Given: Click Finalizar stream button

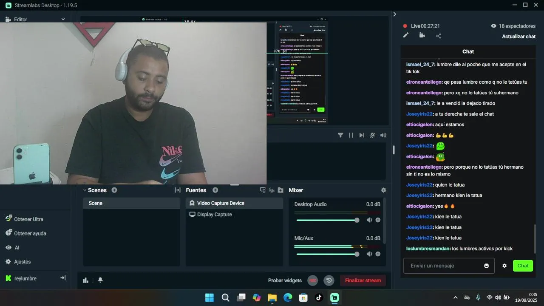Looking at the screenshot, I should pos(363,280).
